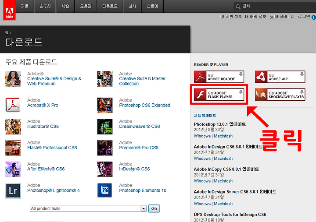Click the Get Adobe Flash Player badge
Screen dimensions: 316x222
219,95
